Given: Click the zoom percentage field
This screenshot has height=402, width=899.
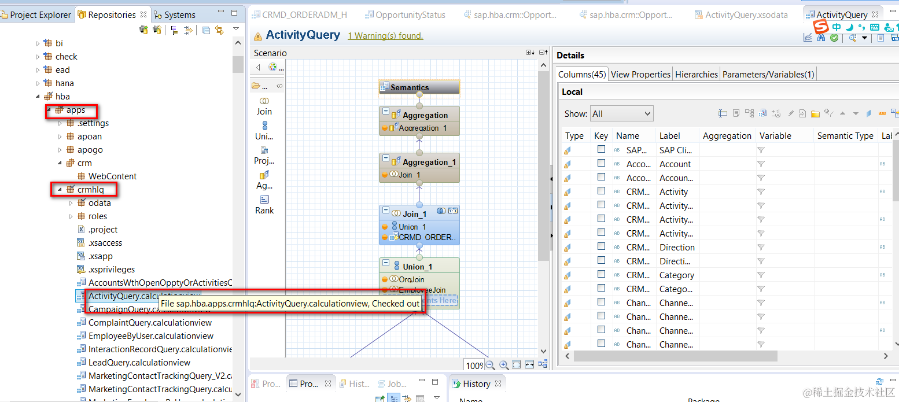Looking at the screenshot, I should pyautogui.click(x=474, y=365).
